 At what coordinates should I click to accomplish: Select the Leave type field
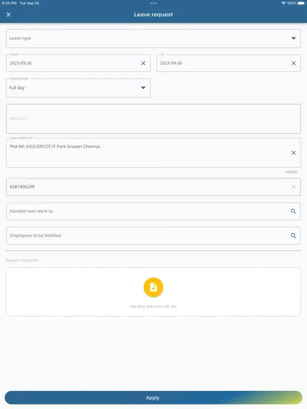click(153, 38)
